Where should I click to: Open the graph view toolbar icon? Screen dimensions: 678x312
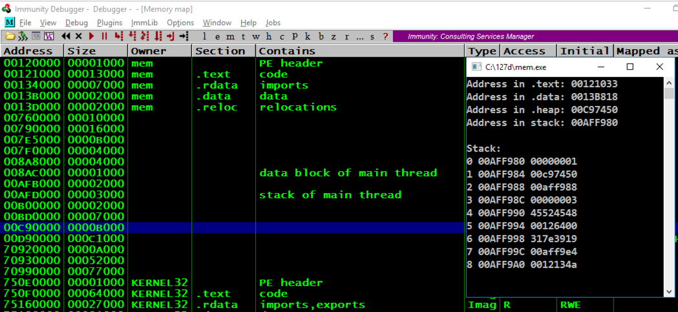coord(48,36)
